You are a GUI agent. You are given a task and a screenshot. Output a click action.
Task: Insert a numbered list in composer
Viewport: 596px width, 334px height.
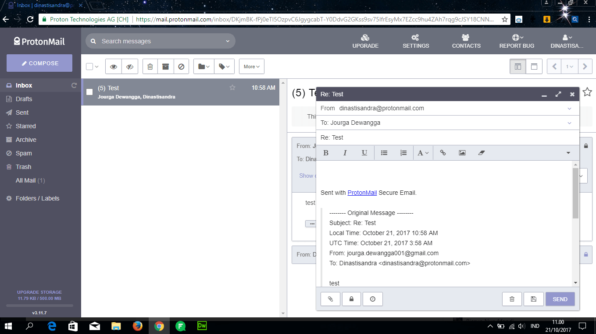(x=403, y=153)
